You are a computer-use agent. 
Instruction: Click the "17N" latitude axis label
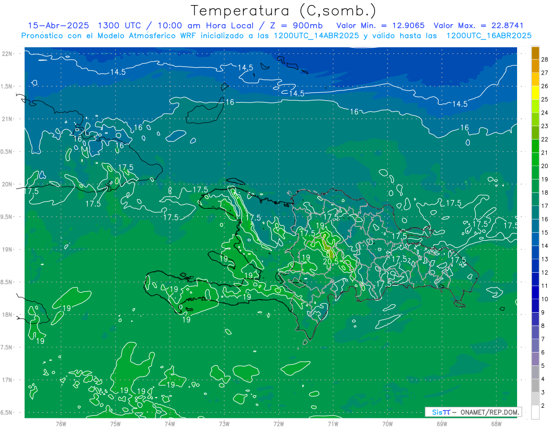[x=7, y=380]
